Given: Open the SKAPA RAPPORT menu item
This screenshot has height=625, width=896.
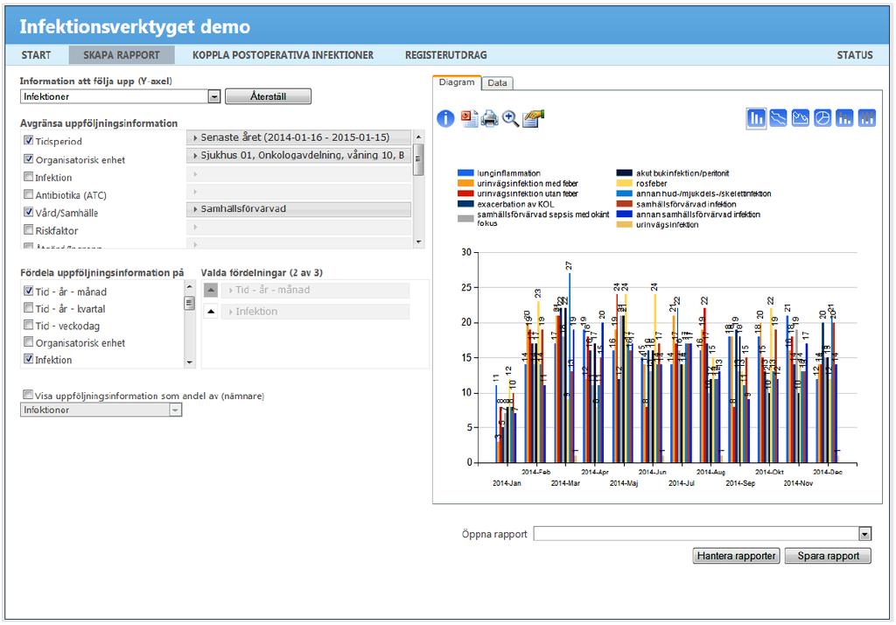Looking at the screenshot, I should coord(122,55).
